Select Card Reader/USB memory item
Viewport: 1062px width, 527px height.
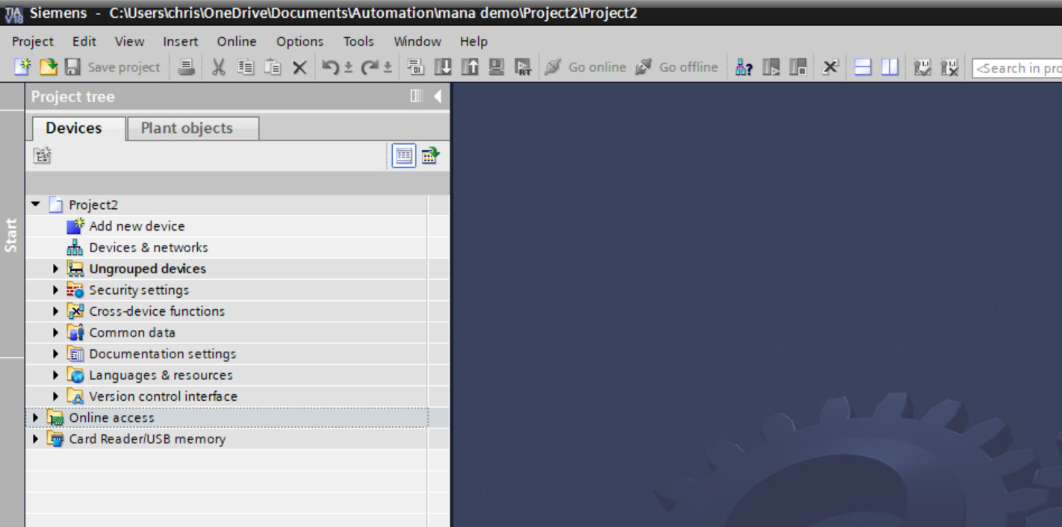click(147, 439)
